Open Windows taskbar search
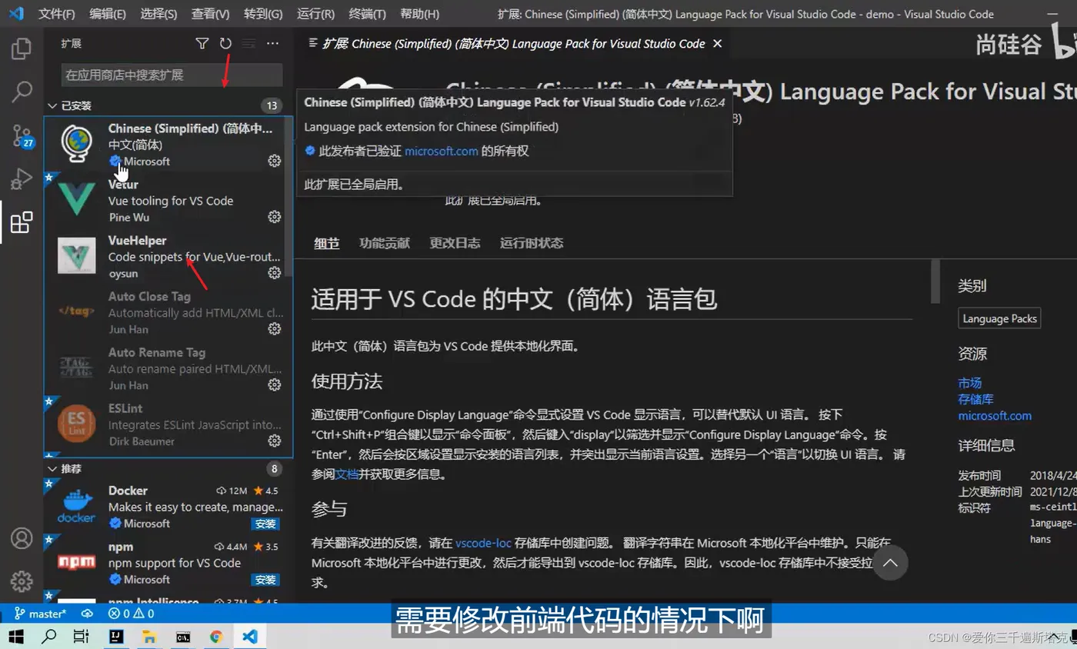The image size is (1077, 649). point(49,637)
